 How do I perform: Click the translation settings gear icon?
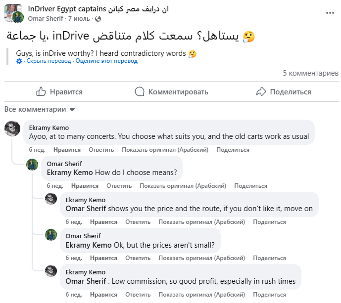(x=19, y=61)
